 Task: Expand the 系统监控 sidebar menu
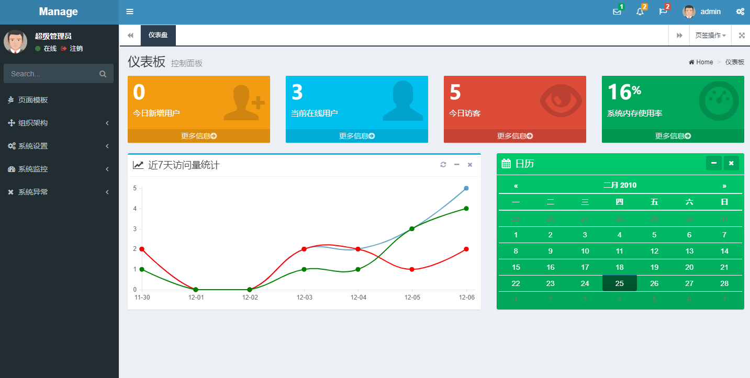tap(60, 169)
